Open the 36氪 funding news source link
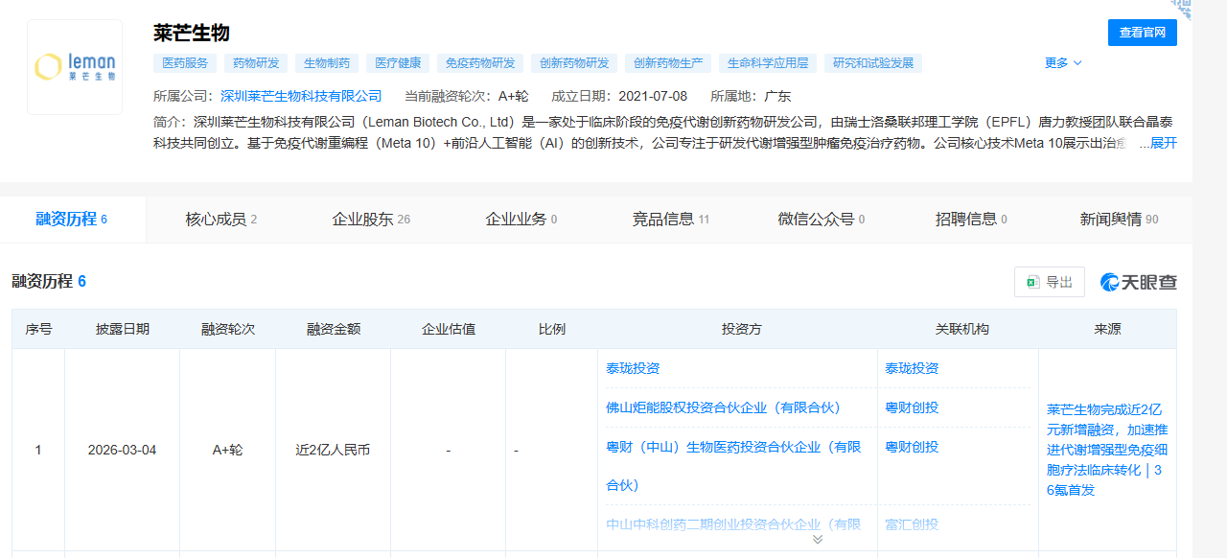Screen dimensions: 1227x558 coord(1106,450)
